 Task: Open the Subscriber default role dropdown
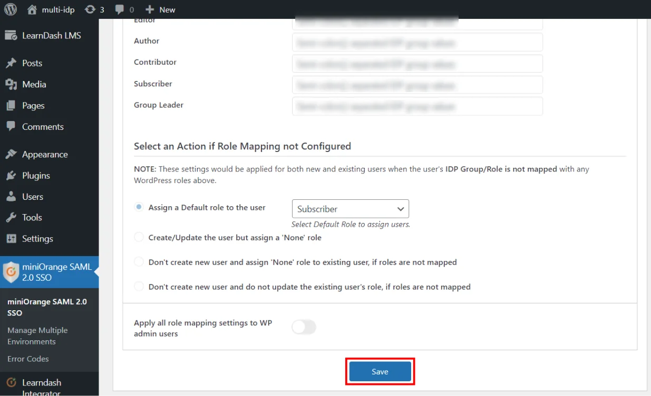point(351,209)
